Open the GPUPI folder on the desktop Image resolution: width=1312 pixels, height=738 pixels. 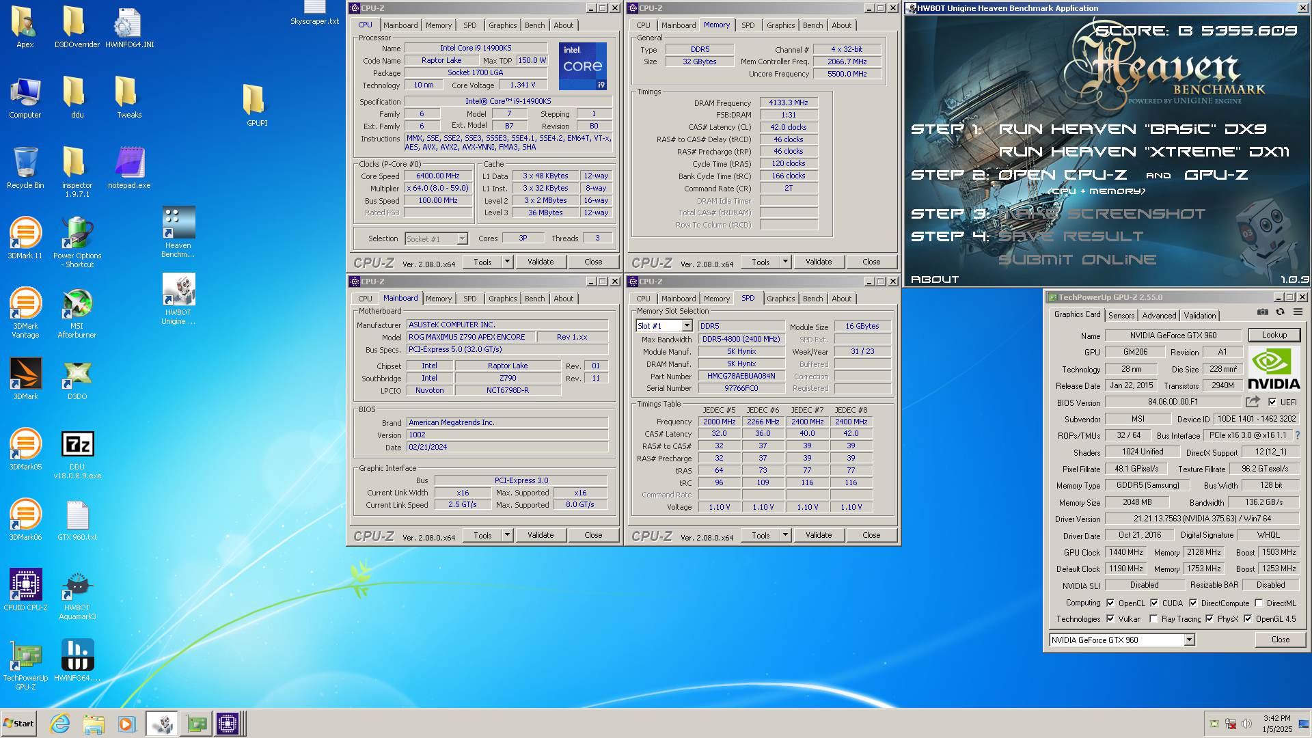point(256,105)
